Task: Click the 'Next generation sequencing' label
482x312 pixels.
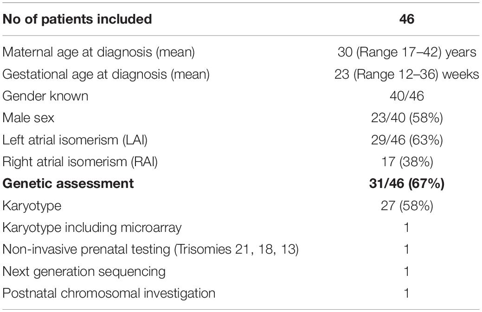Action: click(x=84, y=272)
